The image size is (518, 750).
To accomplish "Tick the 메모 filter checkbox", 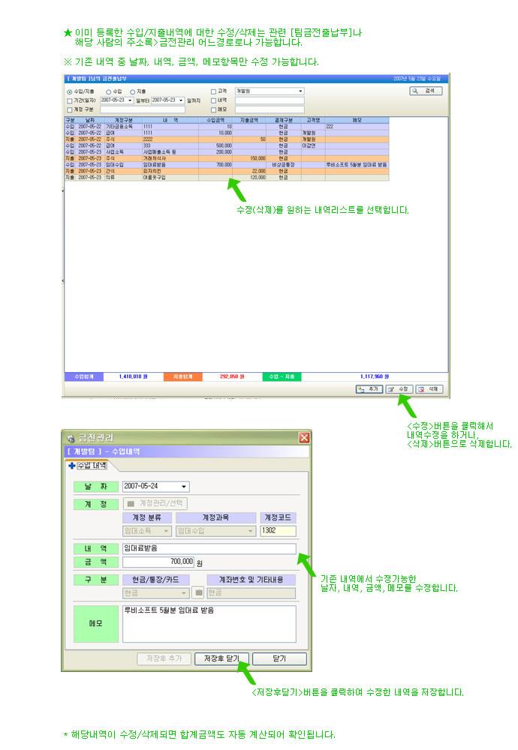I will pyautogui.click(x=213, y=109).
